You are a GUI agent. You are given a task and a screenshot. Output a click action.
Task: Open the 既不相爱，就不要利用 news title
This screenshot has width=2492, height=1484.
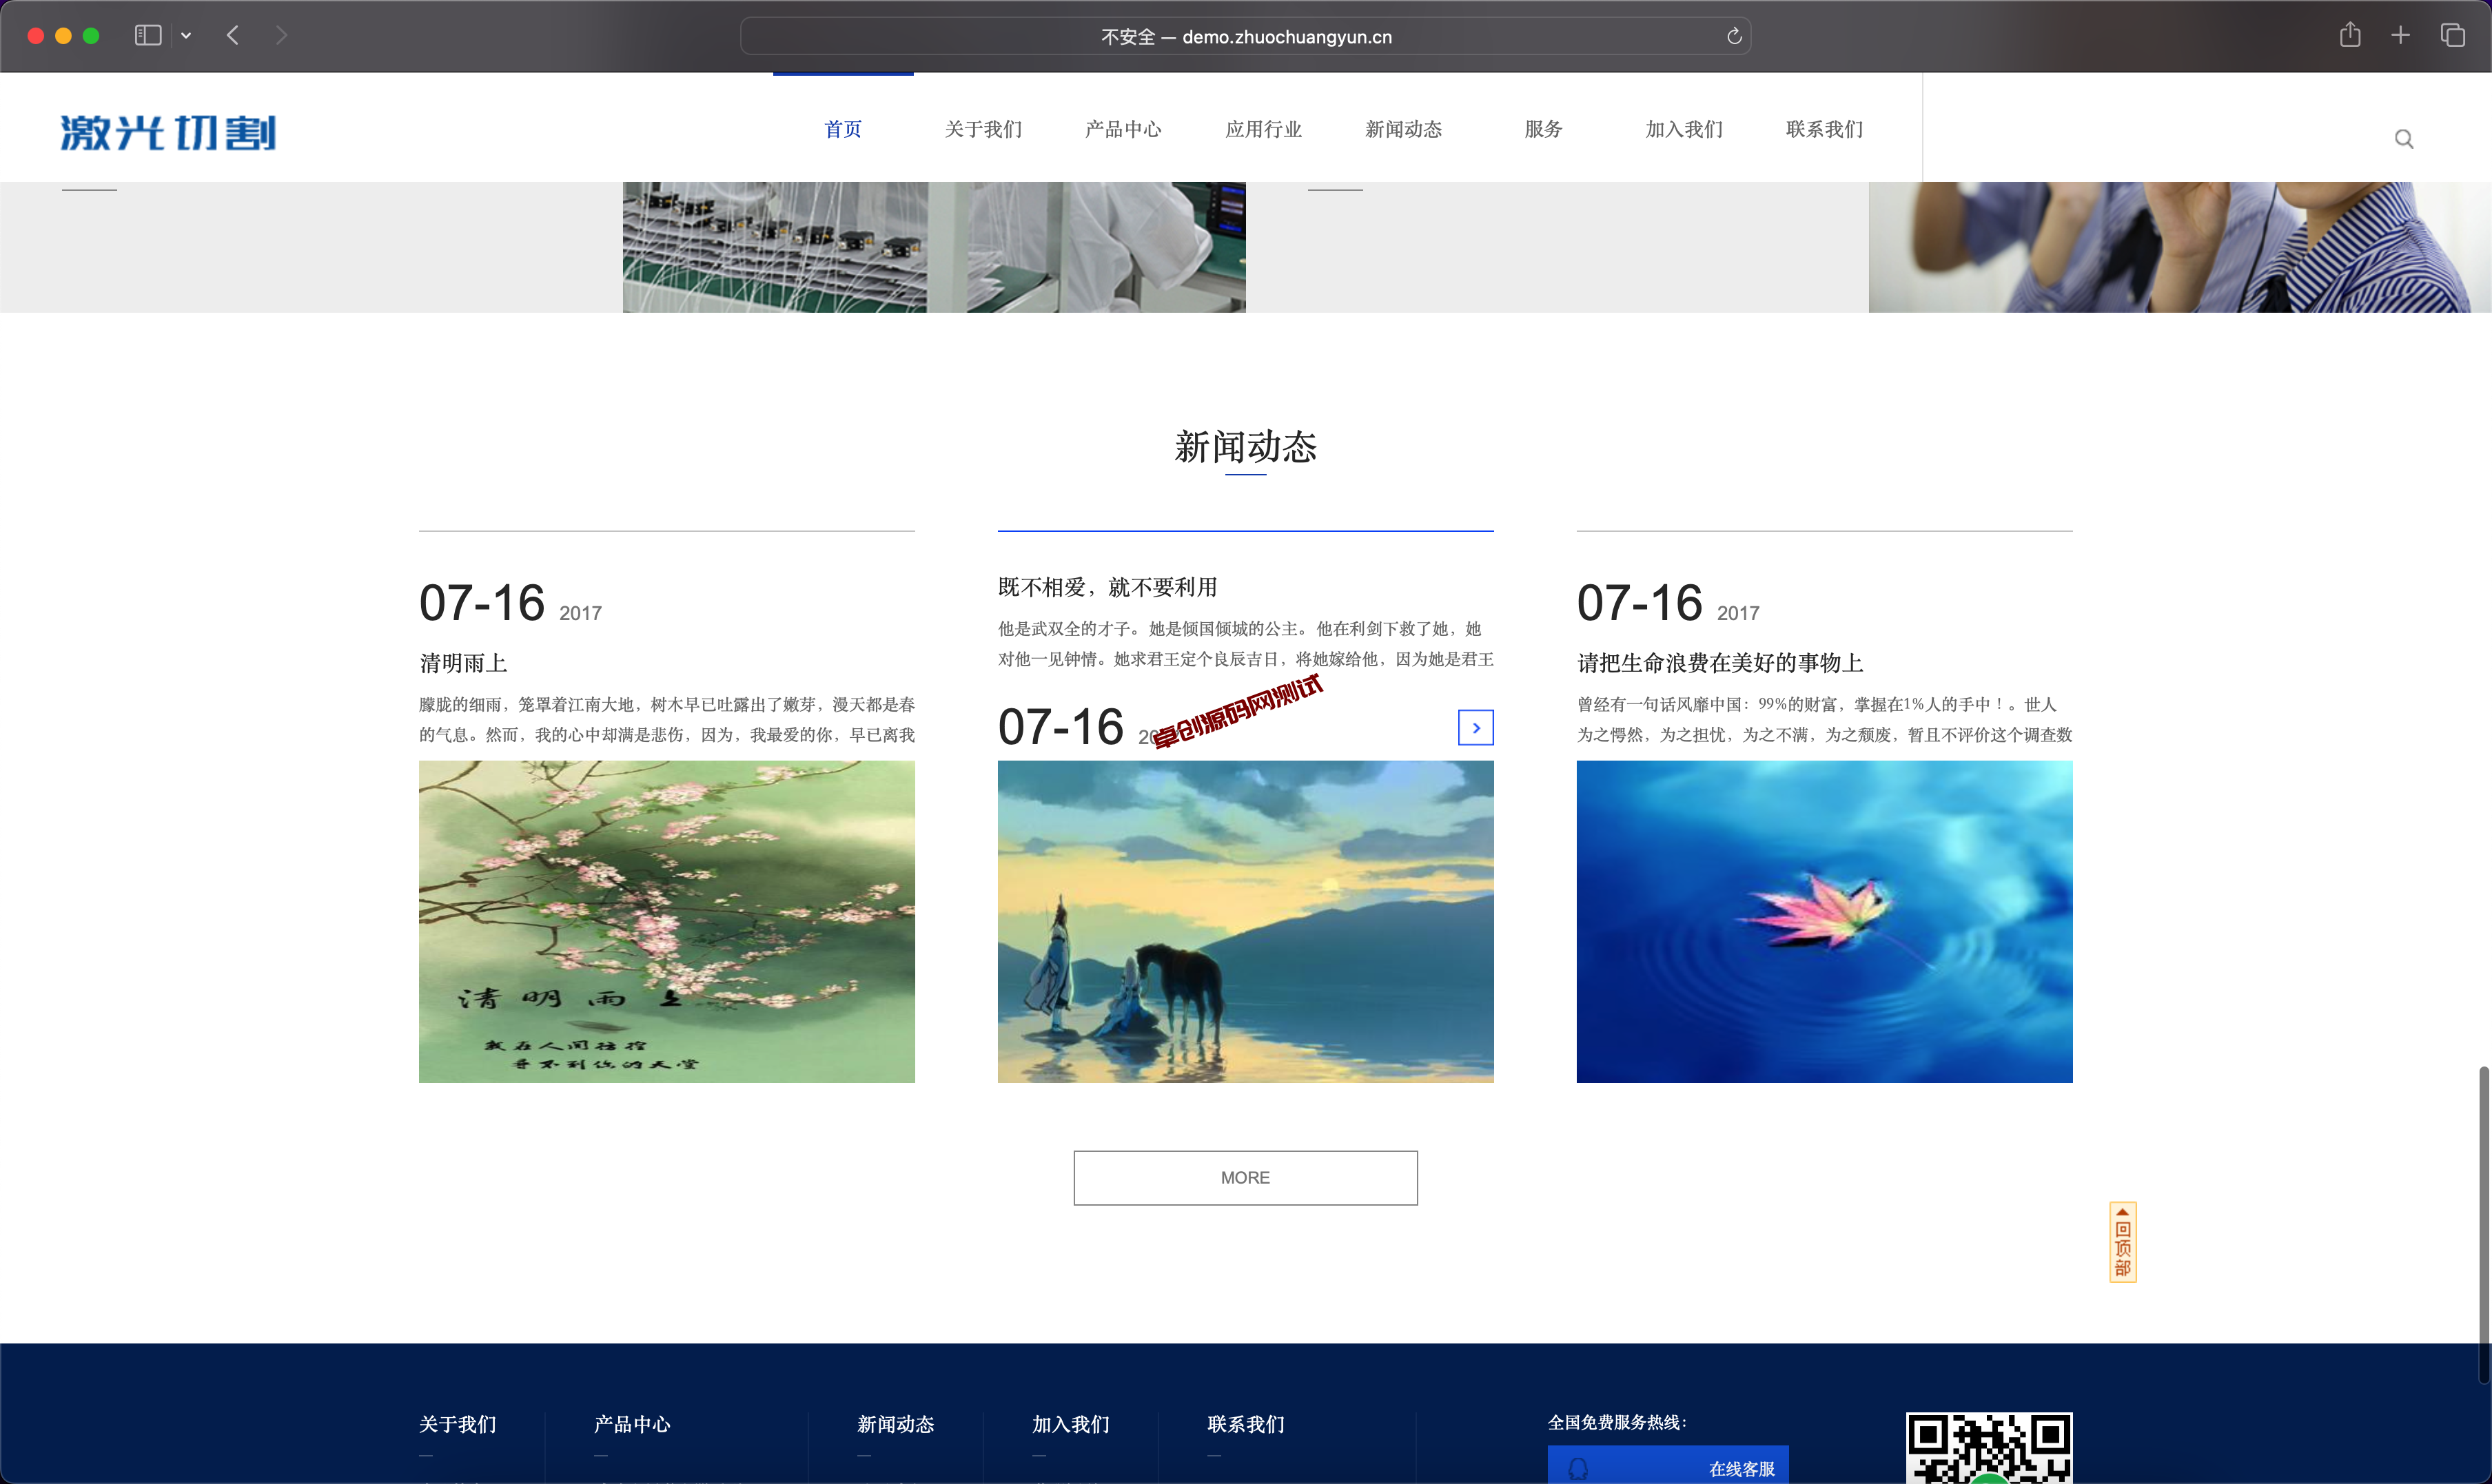1107,587
